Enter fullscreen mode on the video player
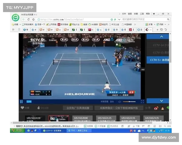 point(142,102)
